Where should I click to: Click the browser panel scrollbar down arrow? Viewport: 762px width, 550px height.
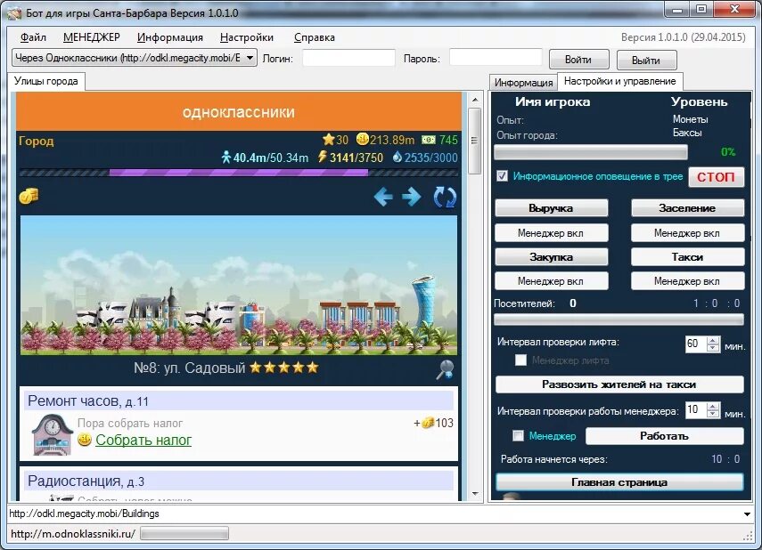click(x=475, y=494)
